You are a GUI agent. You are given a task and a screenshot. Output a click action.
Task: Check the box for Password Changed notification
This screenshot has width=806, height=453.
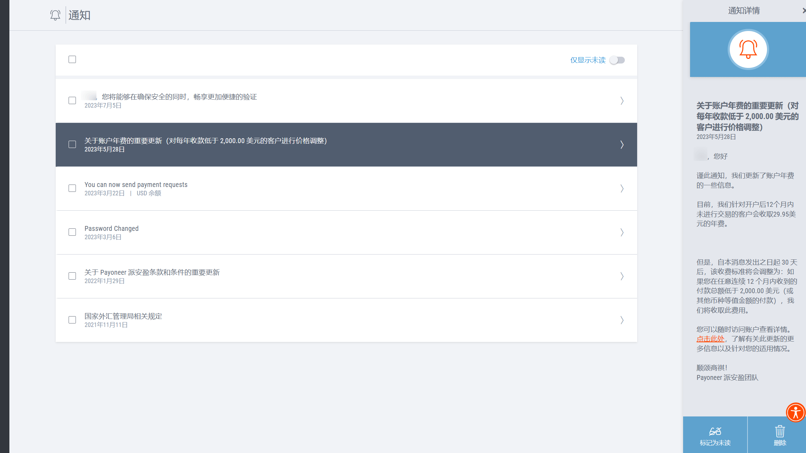[72, 232]
